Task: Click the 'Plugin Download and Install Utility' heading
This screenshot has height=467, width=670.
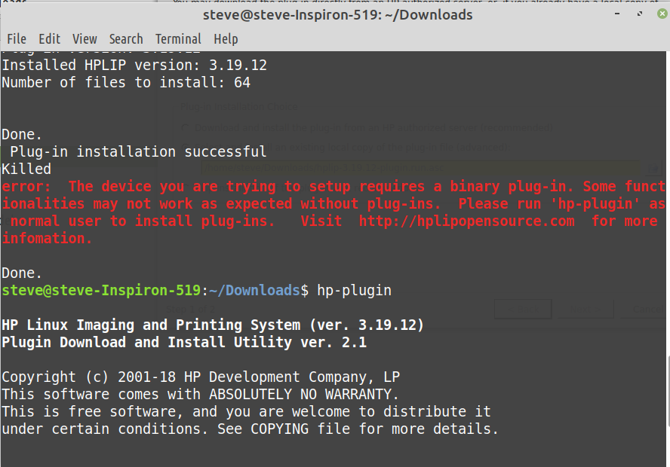Action: pos(184,343)
